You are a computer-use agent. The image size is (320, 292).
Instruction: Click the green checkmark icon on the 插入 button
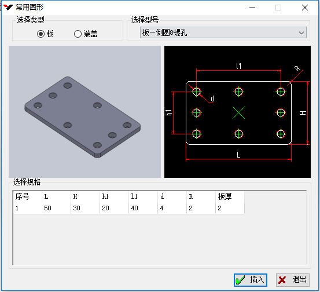(x=240, y=280)
